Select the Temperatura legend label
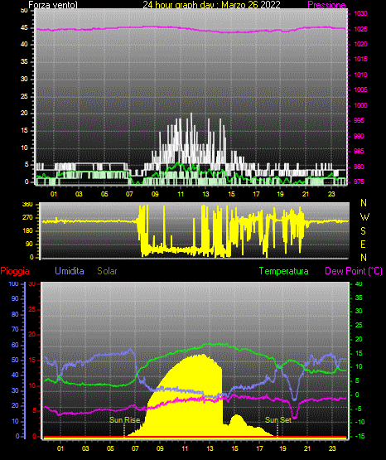 click(x=284, y=271)
